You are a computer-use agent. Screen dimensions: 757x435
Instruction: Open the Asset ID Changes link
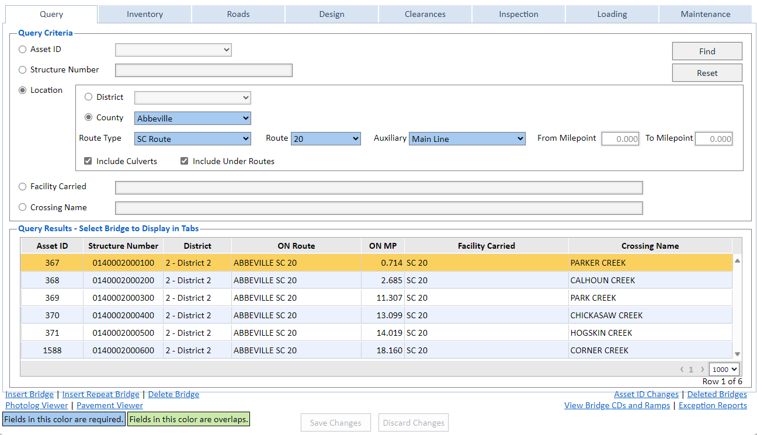tap(647, 395)
